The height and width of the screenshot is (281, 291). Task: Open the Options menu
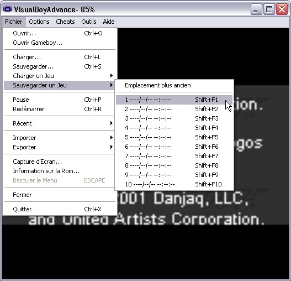coord(39,22)
